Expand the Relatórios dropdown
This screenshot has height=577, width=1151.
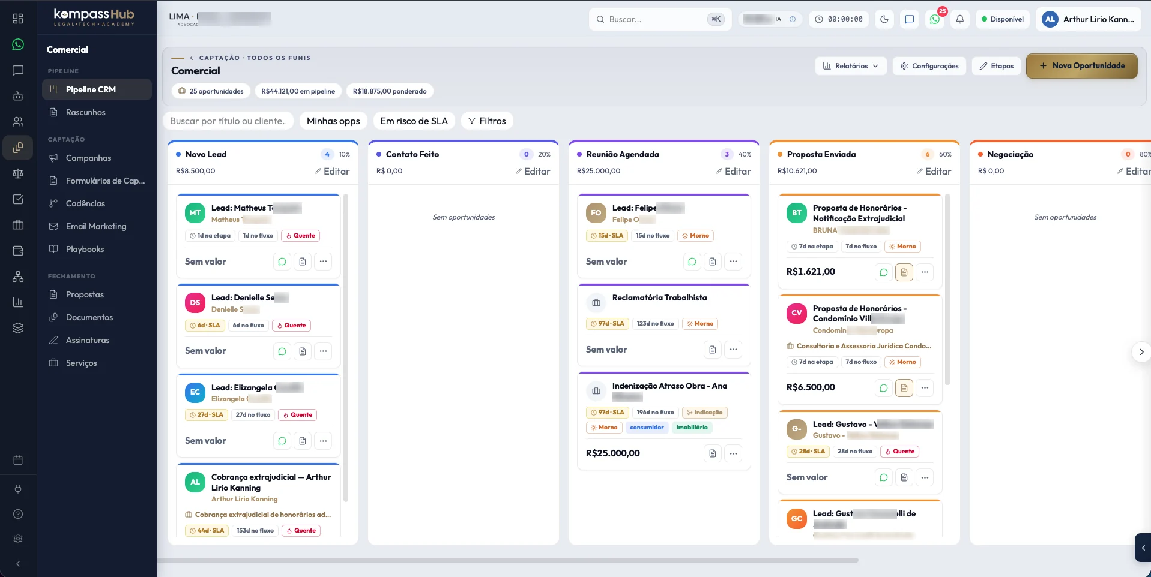click(851, 66)
